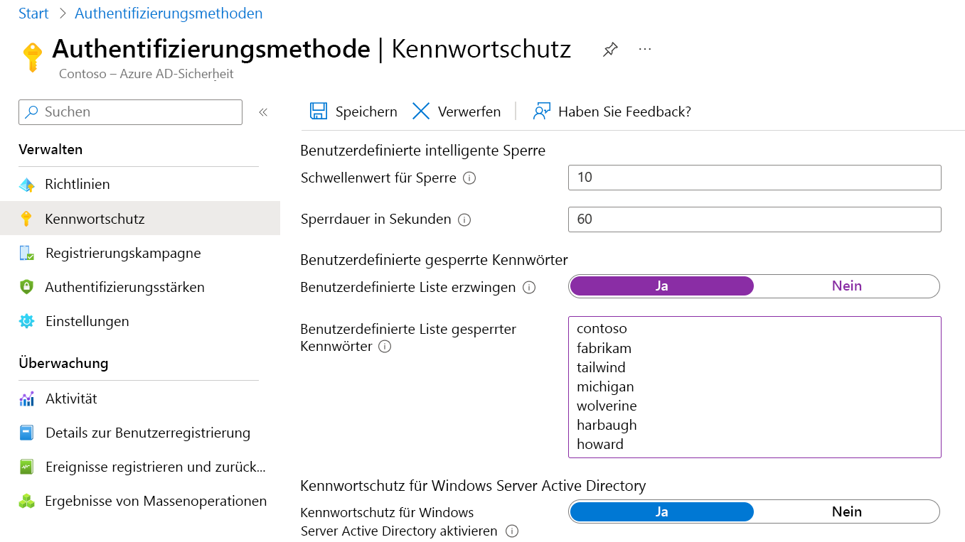Show info for Schwellenwert für Sperre

pyautogui.click(x=469, y=178)
